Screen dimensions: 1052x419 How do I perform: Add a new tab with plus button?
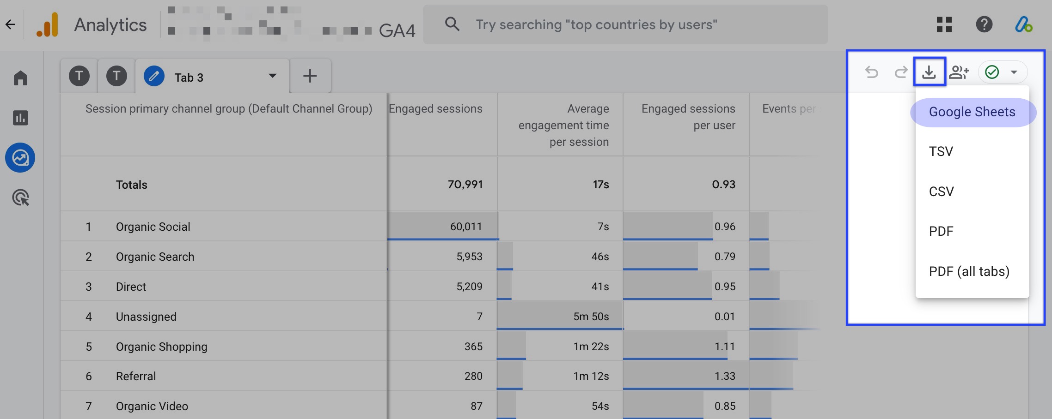click(310, 76)
